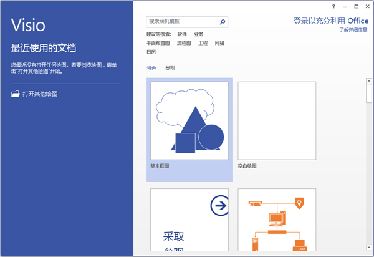Open the 采取 tour template thumbnail
This screenshot has width=374, height=257.
(189, 220)
